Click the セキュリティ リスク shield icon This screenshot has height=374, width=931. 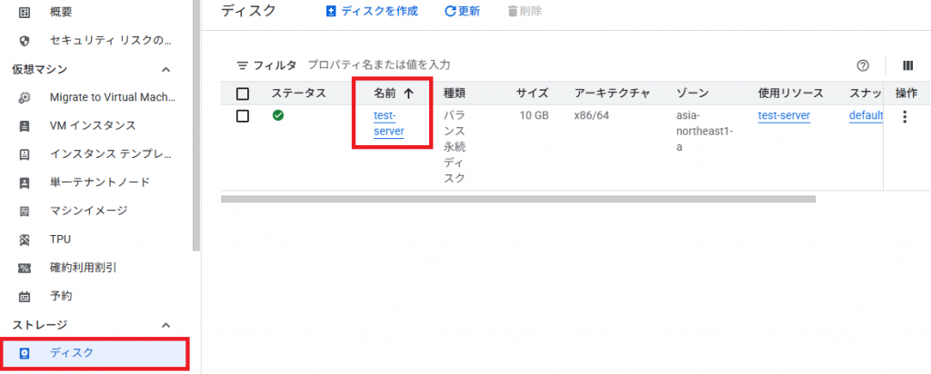point(25,41)
